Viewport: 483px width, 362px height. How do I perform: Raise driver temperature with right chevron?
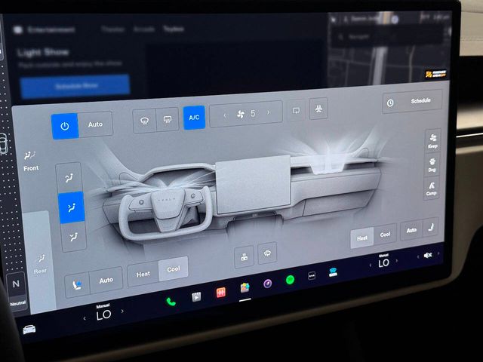click(x=122, y=311)
